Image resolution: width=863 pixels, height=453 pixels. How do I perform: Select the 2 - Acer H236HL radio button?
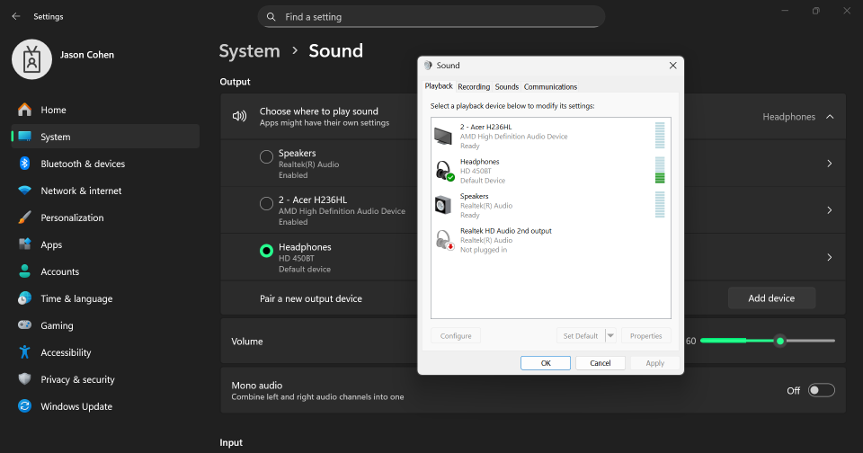[266, 204]
